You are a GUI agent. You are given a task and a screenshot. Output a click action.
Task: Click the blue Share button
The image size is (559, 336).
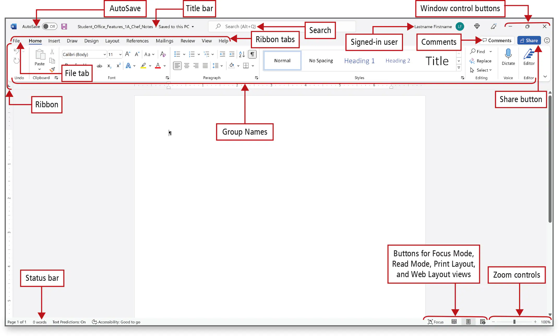tap(529, 41)
